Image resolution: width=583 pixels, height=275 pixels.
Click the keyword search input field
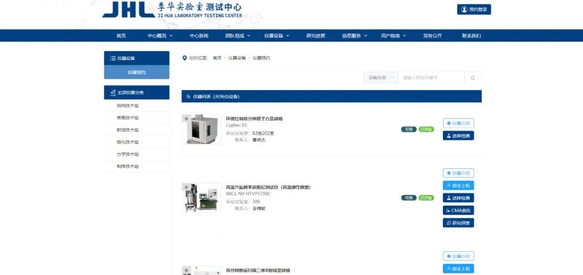(431, 78)
